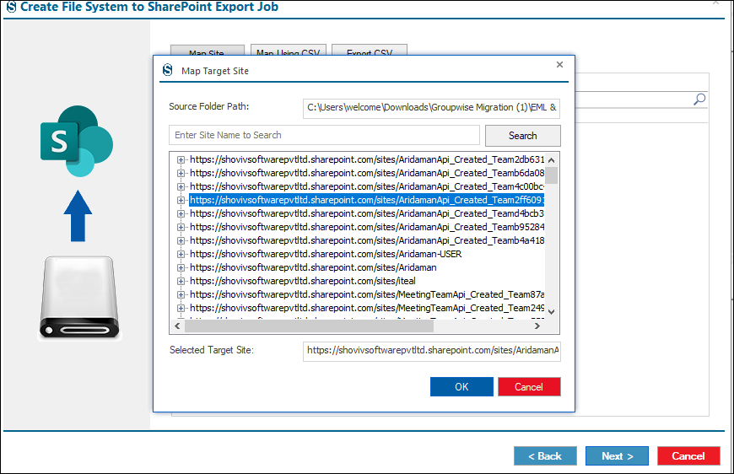Expand the AridamanApi_Created_Teamb4a418 site node

coord(181,241)
